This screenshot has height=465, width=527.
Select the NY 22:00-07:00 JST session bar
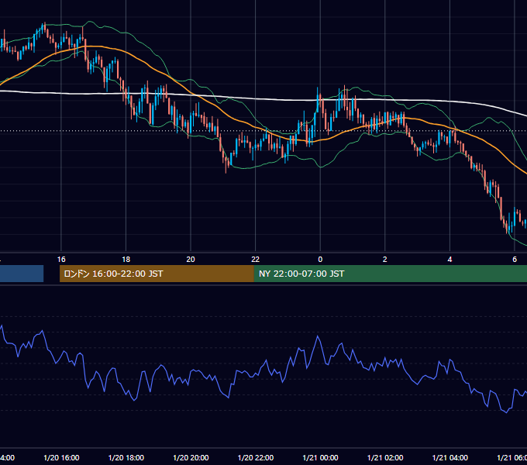point(391,274)
